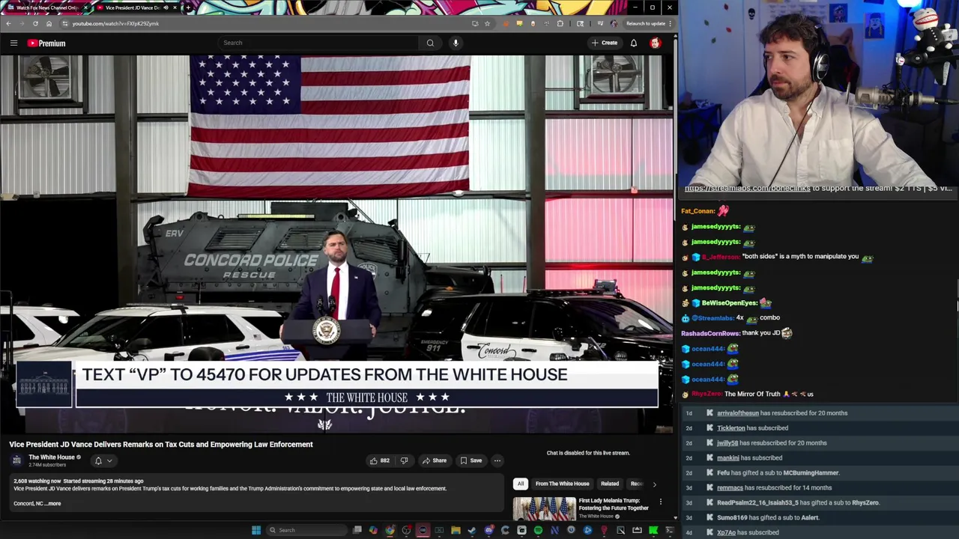Show more filter chips with right chevron

click(654, 484)
